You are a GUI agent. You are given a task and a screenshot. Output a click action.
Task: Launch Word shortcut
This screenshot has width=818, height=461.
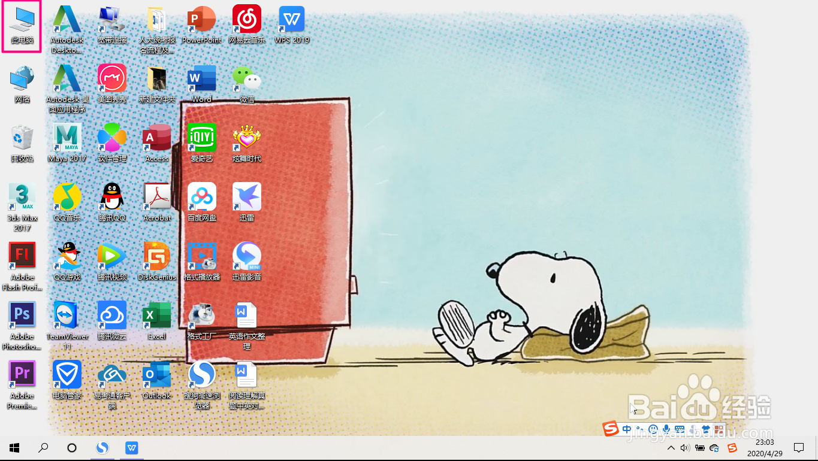click(x=202, y=84)
